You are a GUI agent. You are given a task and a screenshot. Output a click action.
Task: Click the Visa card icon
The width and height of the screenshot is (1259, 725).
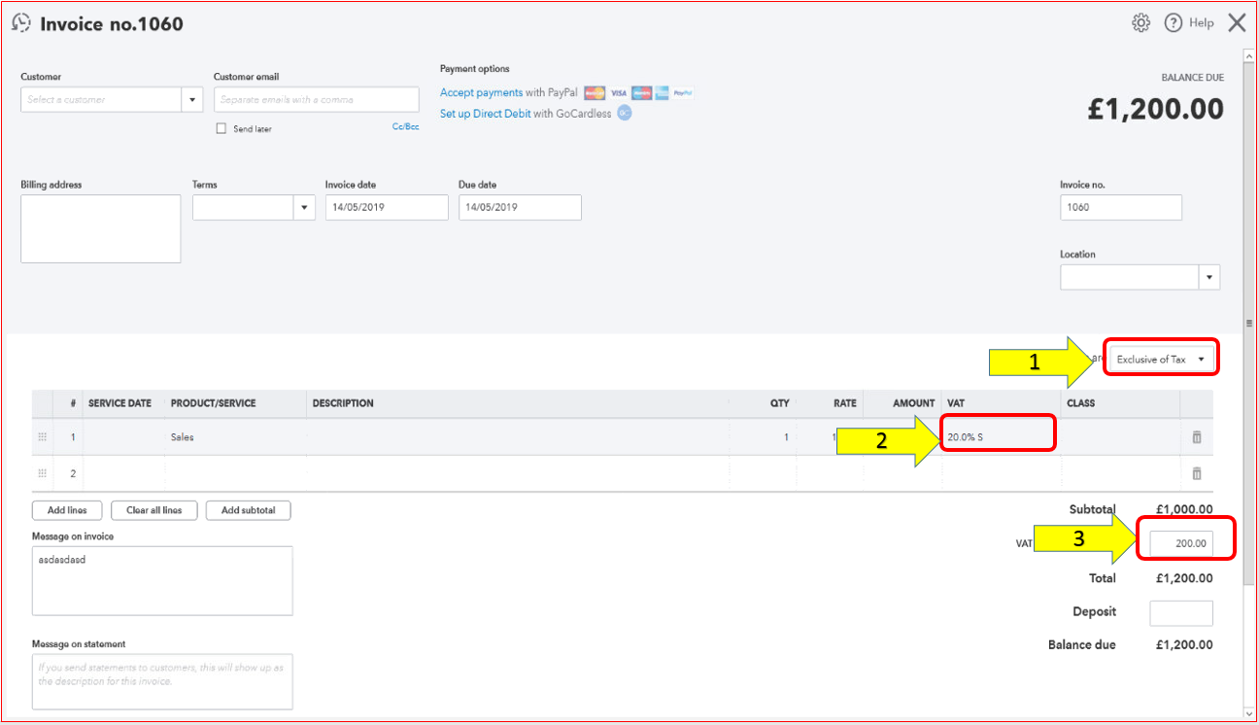point(618,92)
